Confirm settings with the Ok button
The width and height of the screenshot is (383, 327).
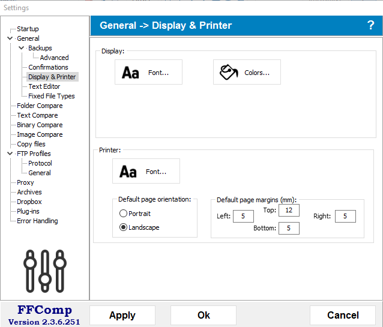[x=204, y=316]
